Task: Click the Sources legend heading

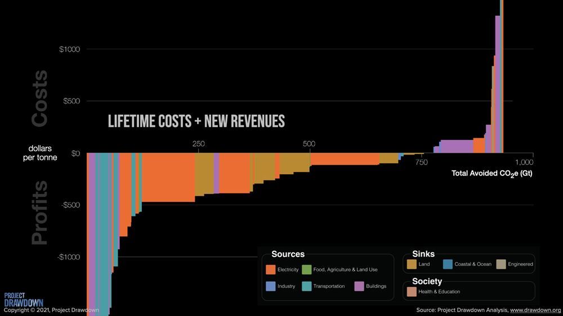Action: pyautogui.click(x=288, y=254)
